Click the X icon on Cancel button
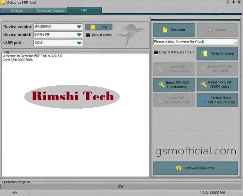This screenshot has width=243, height=196. [x=210, y=30]
